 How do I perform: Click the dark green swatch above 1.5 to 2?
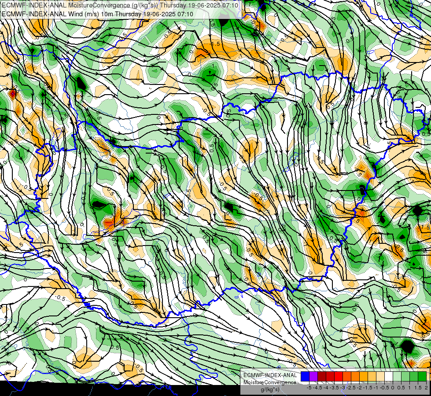pyautogui.click(x=422, y=376)
